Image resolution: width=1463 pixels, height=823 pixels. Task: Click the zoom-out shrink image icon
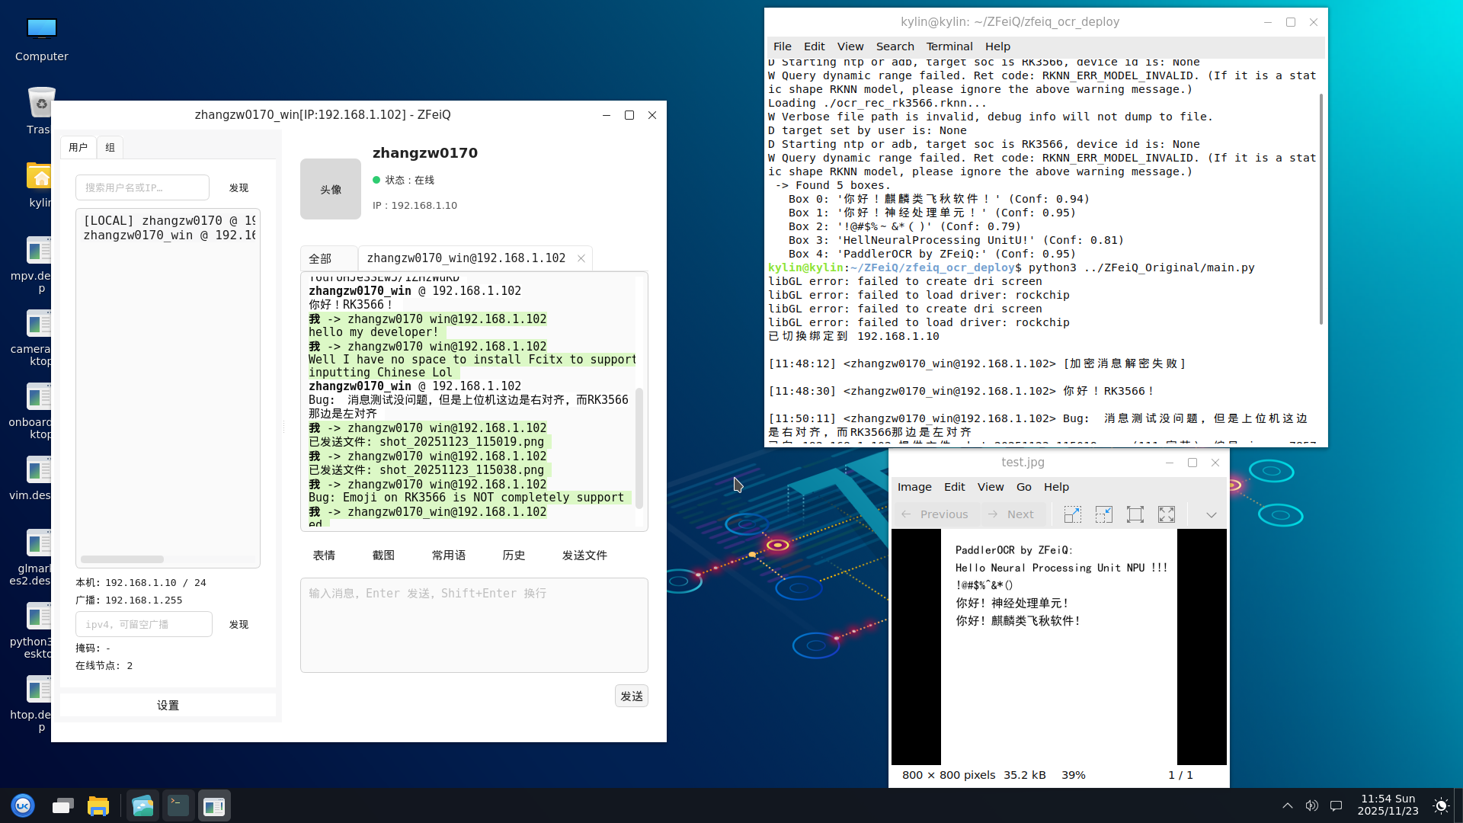coord(1103,514)
